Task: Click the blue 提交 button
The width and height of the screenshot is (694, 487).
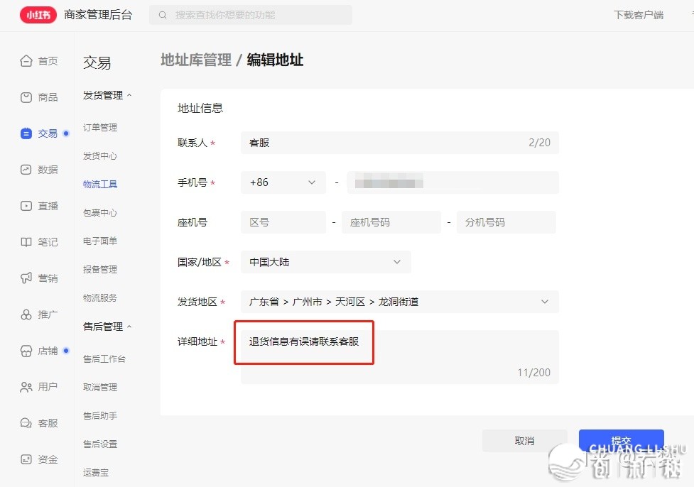Action: click(622, 441)
